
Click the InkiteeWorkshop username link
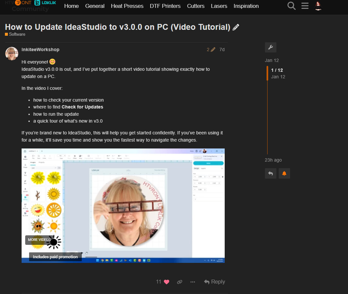pos(40,49)
